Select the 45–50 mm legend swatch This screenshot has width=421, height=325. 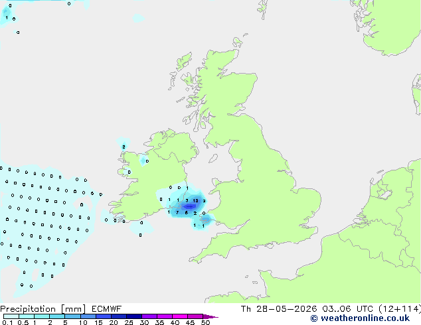[x=195, y=316]
